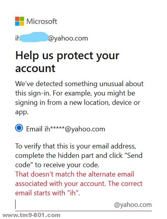Viewport: 167px width, 219px height.
Task: Click the "Help us protect your" heading line
Action: coord(67,56)
